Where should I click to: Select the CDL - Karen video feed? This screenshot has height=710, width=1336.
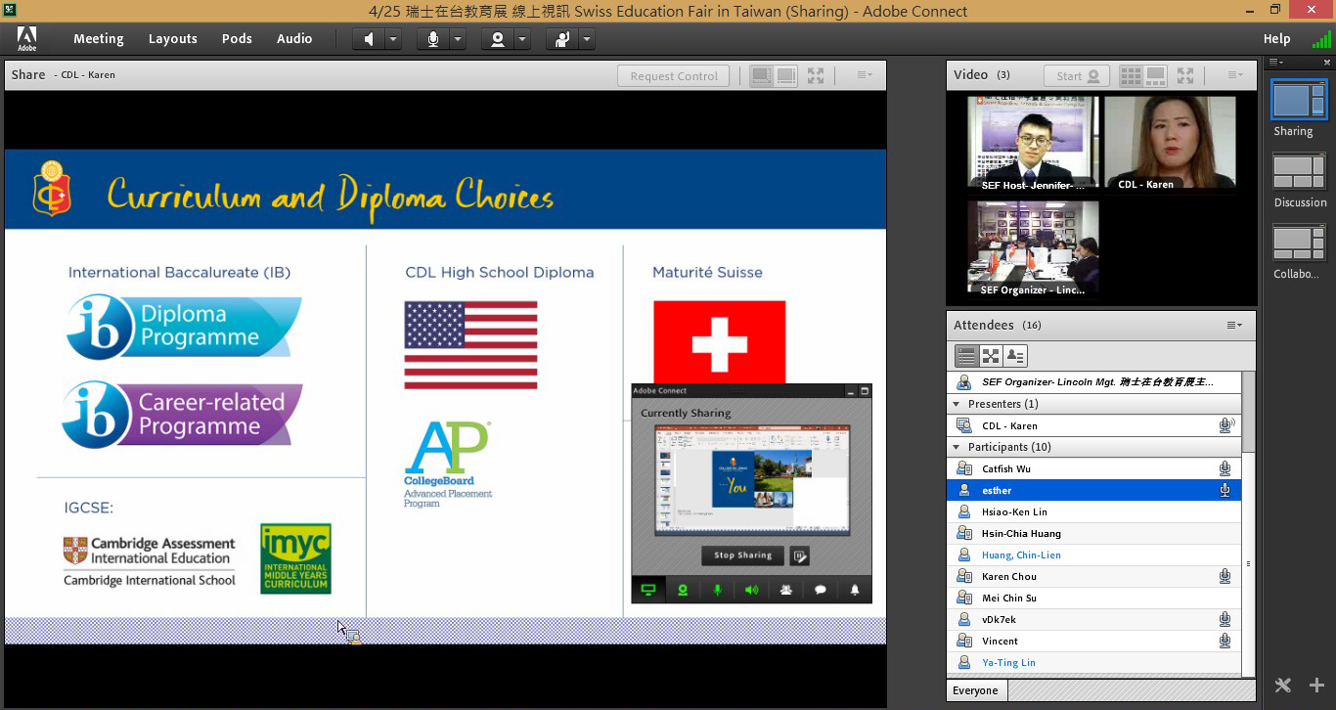pos(1170,143)
